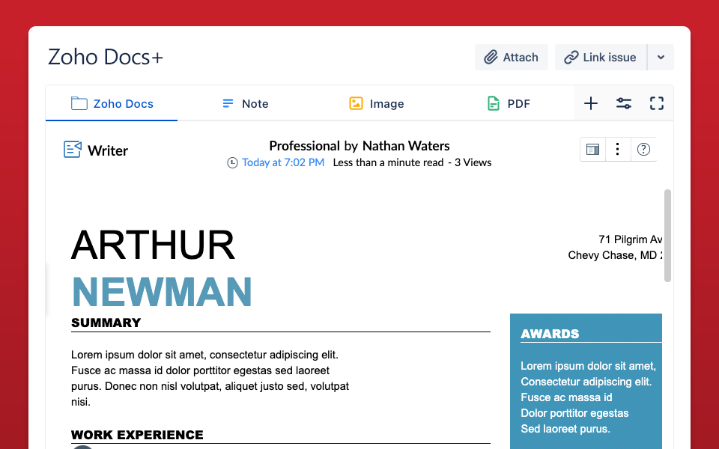
Task: Click the paperclip icon on Attach
Action: click(491, 58)
